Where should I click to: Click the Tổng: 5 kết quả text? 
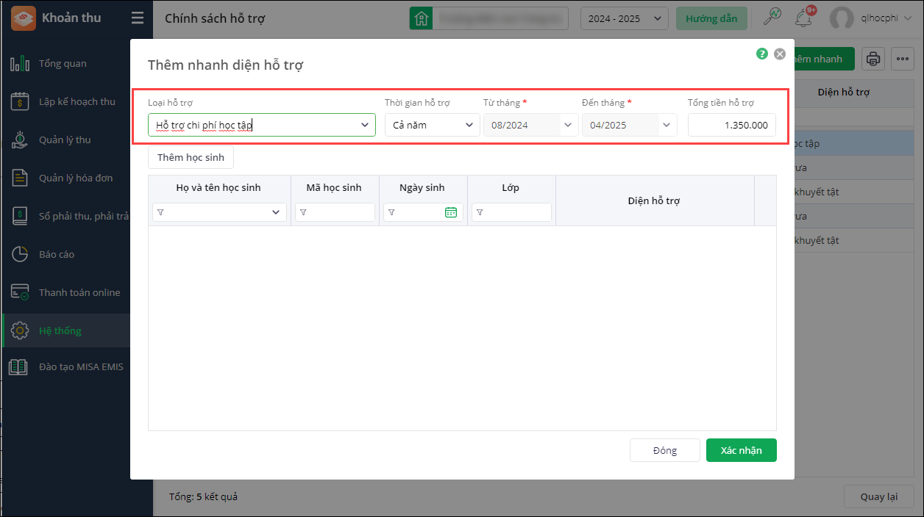pyautogui.click(x=203, y=496)
